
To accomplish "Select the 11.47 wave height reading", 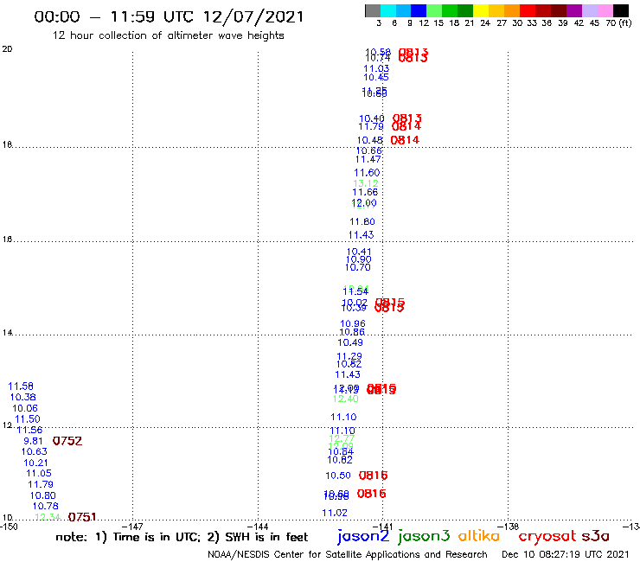I will click(x=368, y=160).
